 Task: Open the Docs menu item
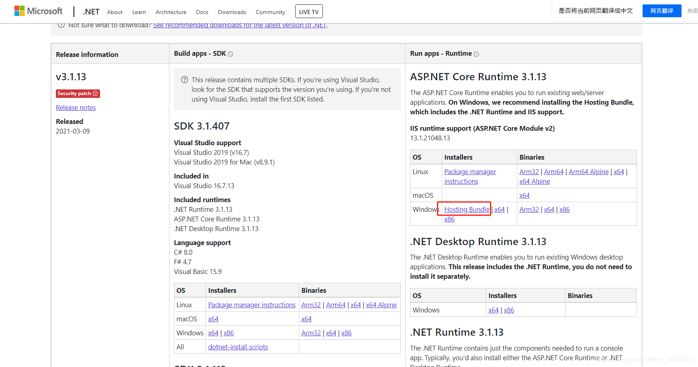(x=202, y=12)
